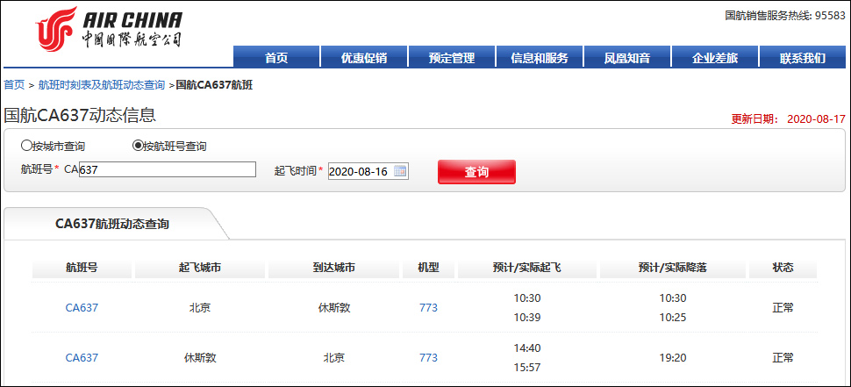Open the calendar date picker icon
Viewport: 851px width, 387px height.
(x=400, y=171)
